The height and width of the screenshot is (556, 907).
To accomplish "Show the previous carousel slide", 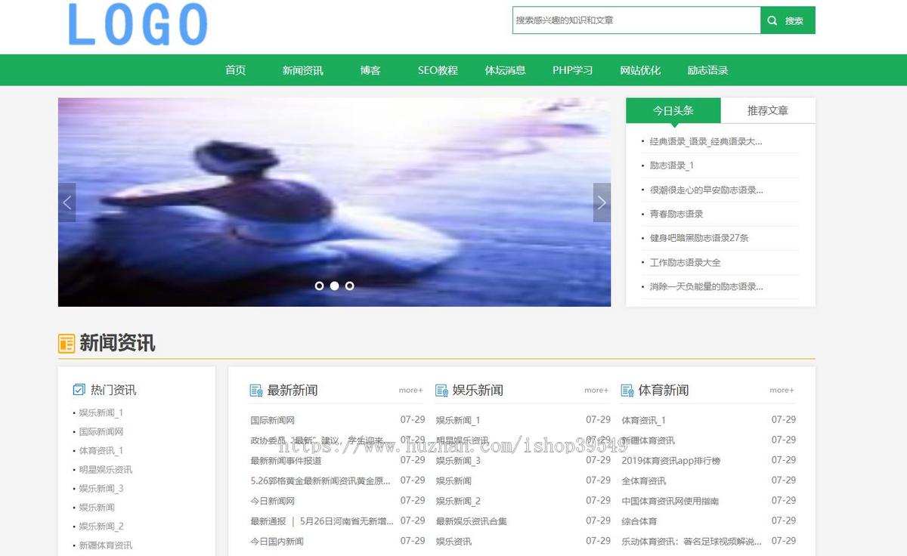I will 67,202.
